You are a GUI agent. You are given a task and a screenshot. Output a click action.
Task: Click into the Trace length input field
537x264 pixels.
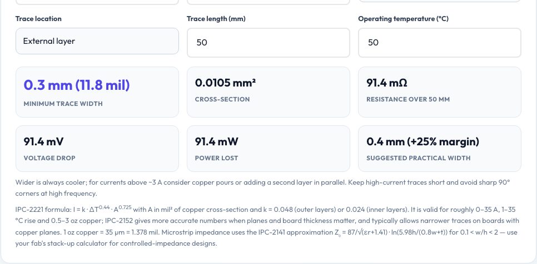268,42
